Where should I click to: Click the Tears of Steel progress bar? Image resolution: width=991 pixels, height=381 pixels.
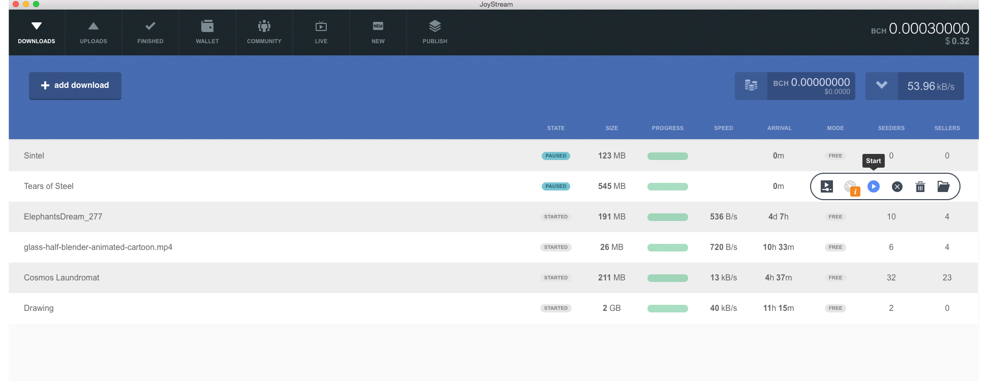coord(668,186)
